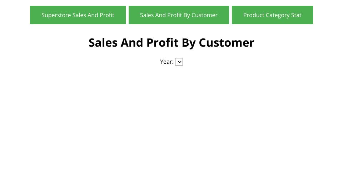
Task: Show the Sales And Profit By Customer view
Action: tap(179, 15)
